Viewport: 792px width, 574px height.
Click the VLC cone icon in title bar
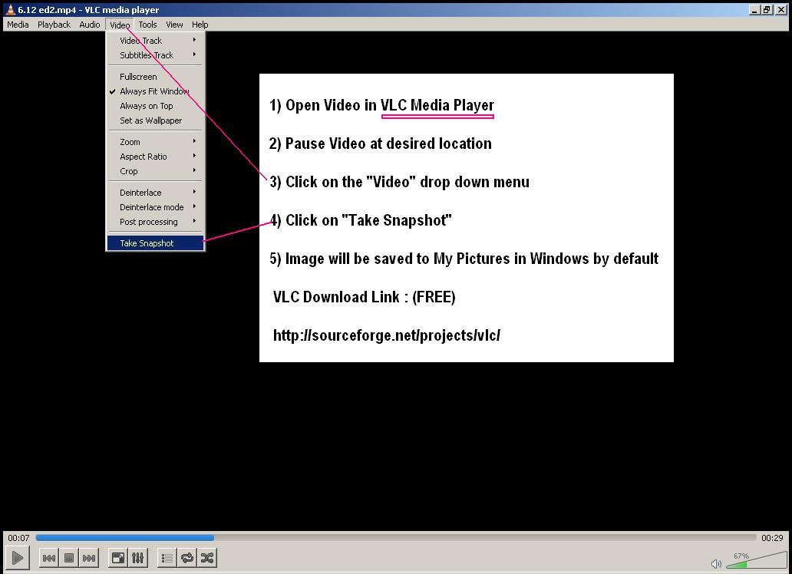point(10,10)
